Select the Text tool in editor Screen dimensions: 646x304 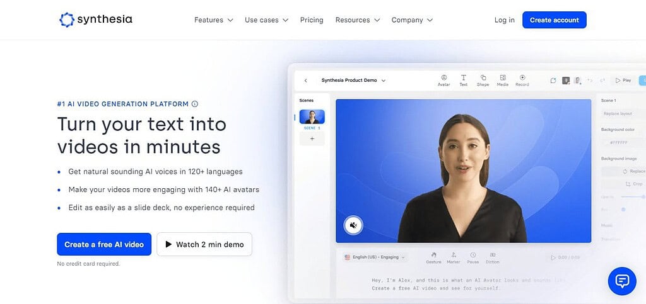[464, 80]
